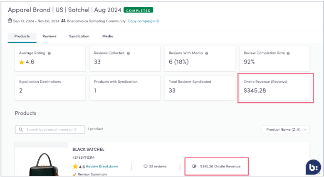Screen dimensions: 324x177
Task: Click the Total Reviews Syndicated value 33
Action: 172,91
